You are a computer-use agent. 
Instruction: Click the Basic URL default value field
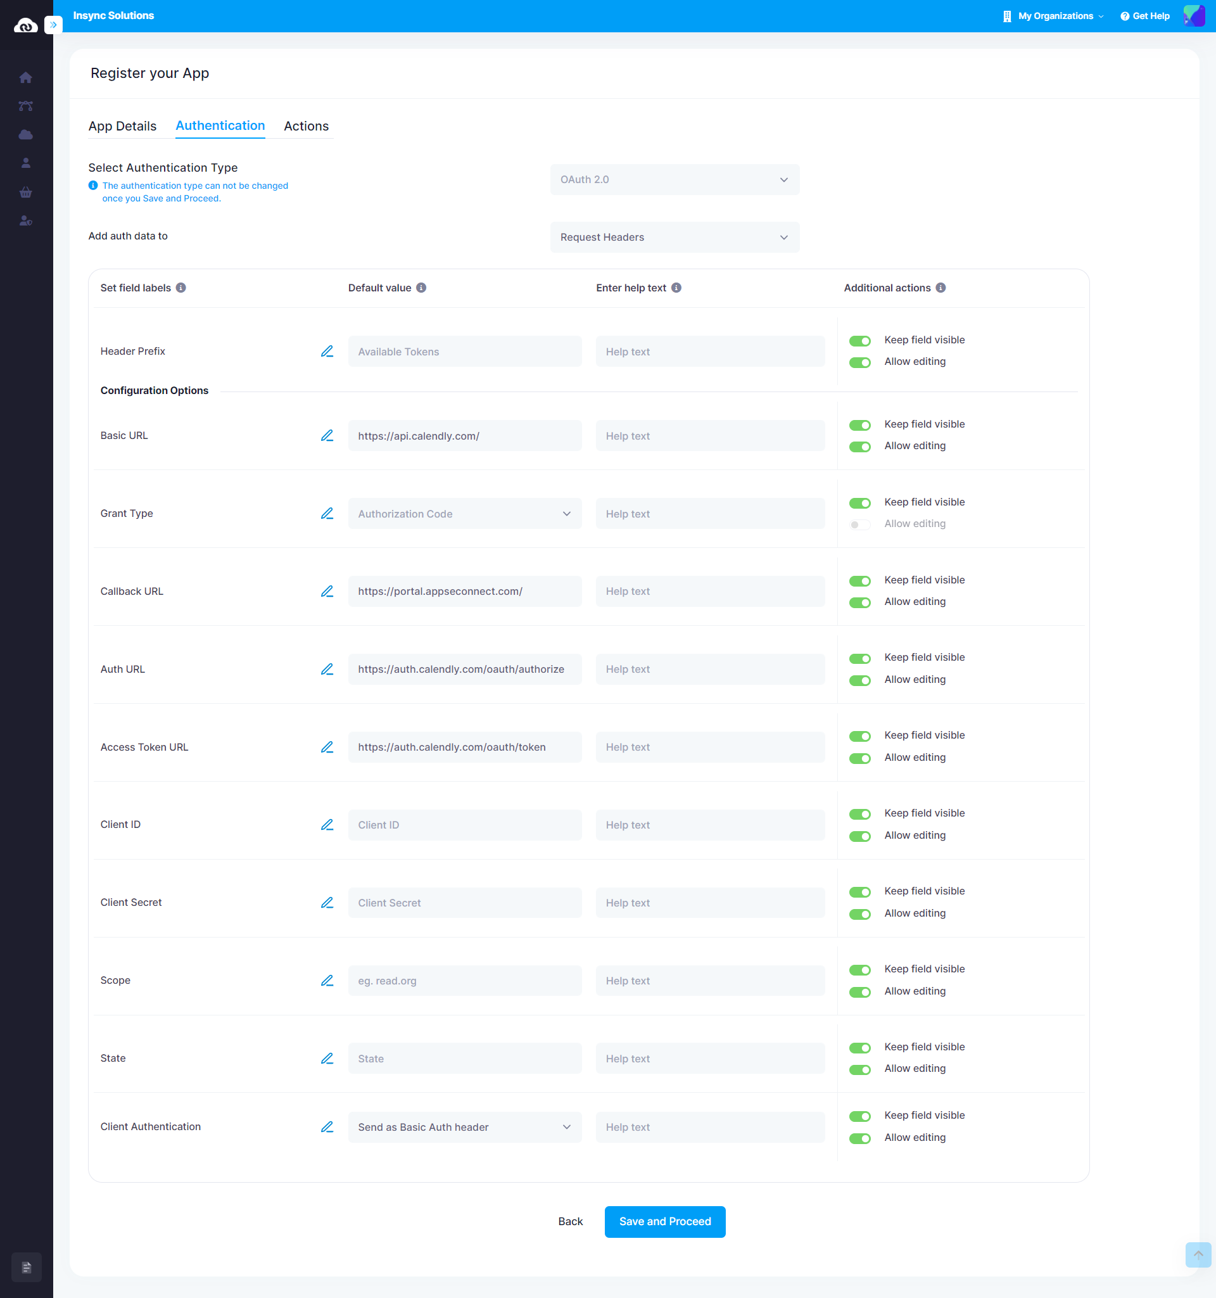(x=465, y=435)
